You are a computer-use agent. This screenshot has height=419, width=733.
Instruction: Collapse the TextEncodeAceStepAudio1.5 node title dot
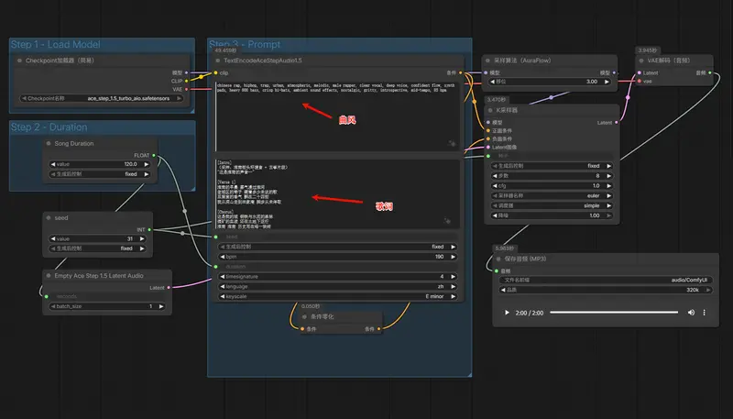click(218, 61)
